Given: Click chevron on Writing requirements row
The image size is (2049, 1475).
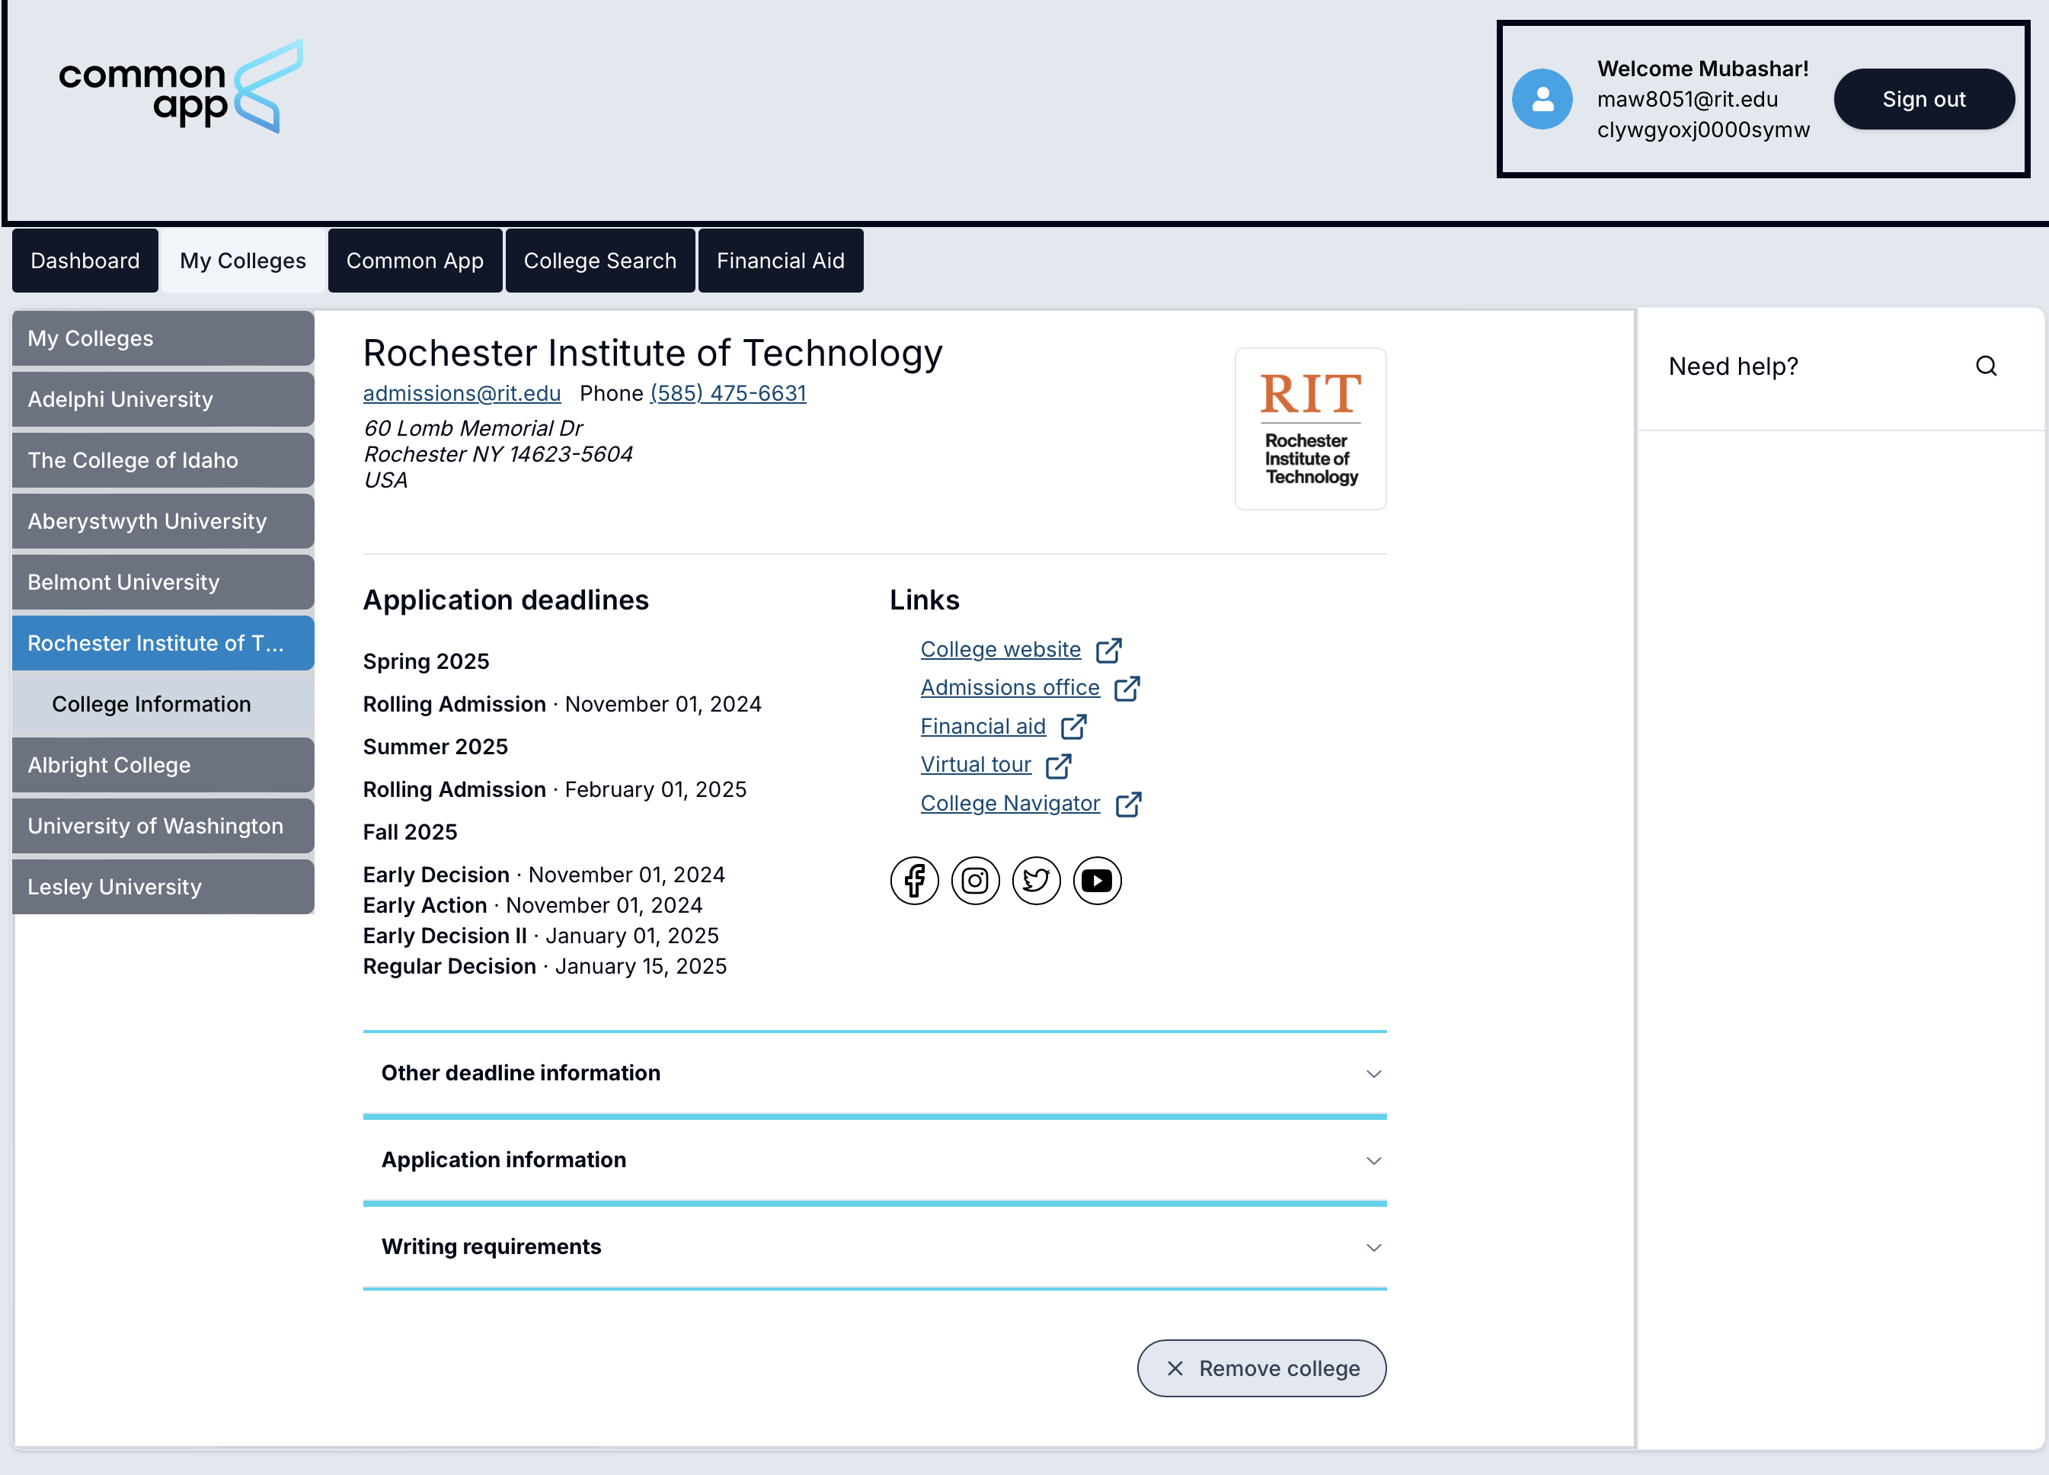Looking at the screenshot, I should pos(1373,1247).
